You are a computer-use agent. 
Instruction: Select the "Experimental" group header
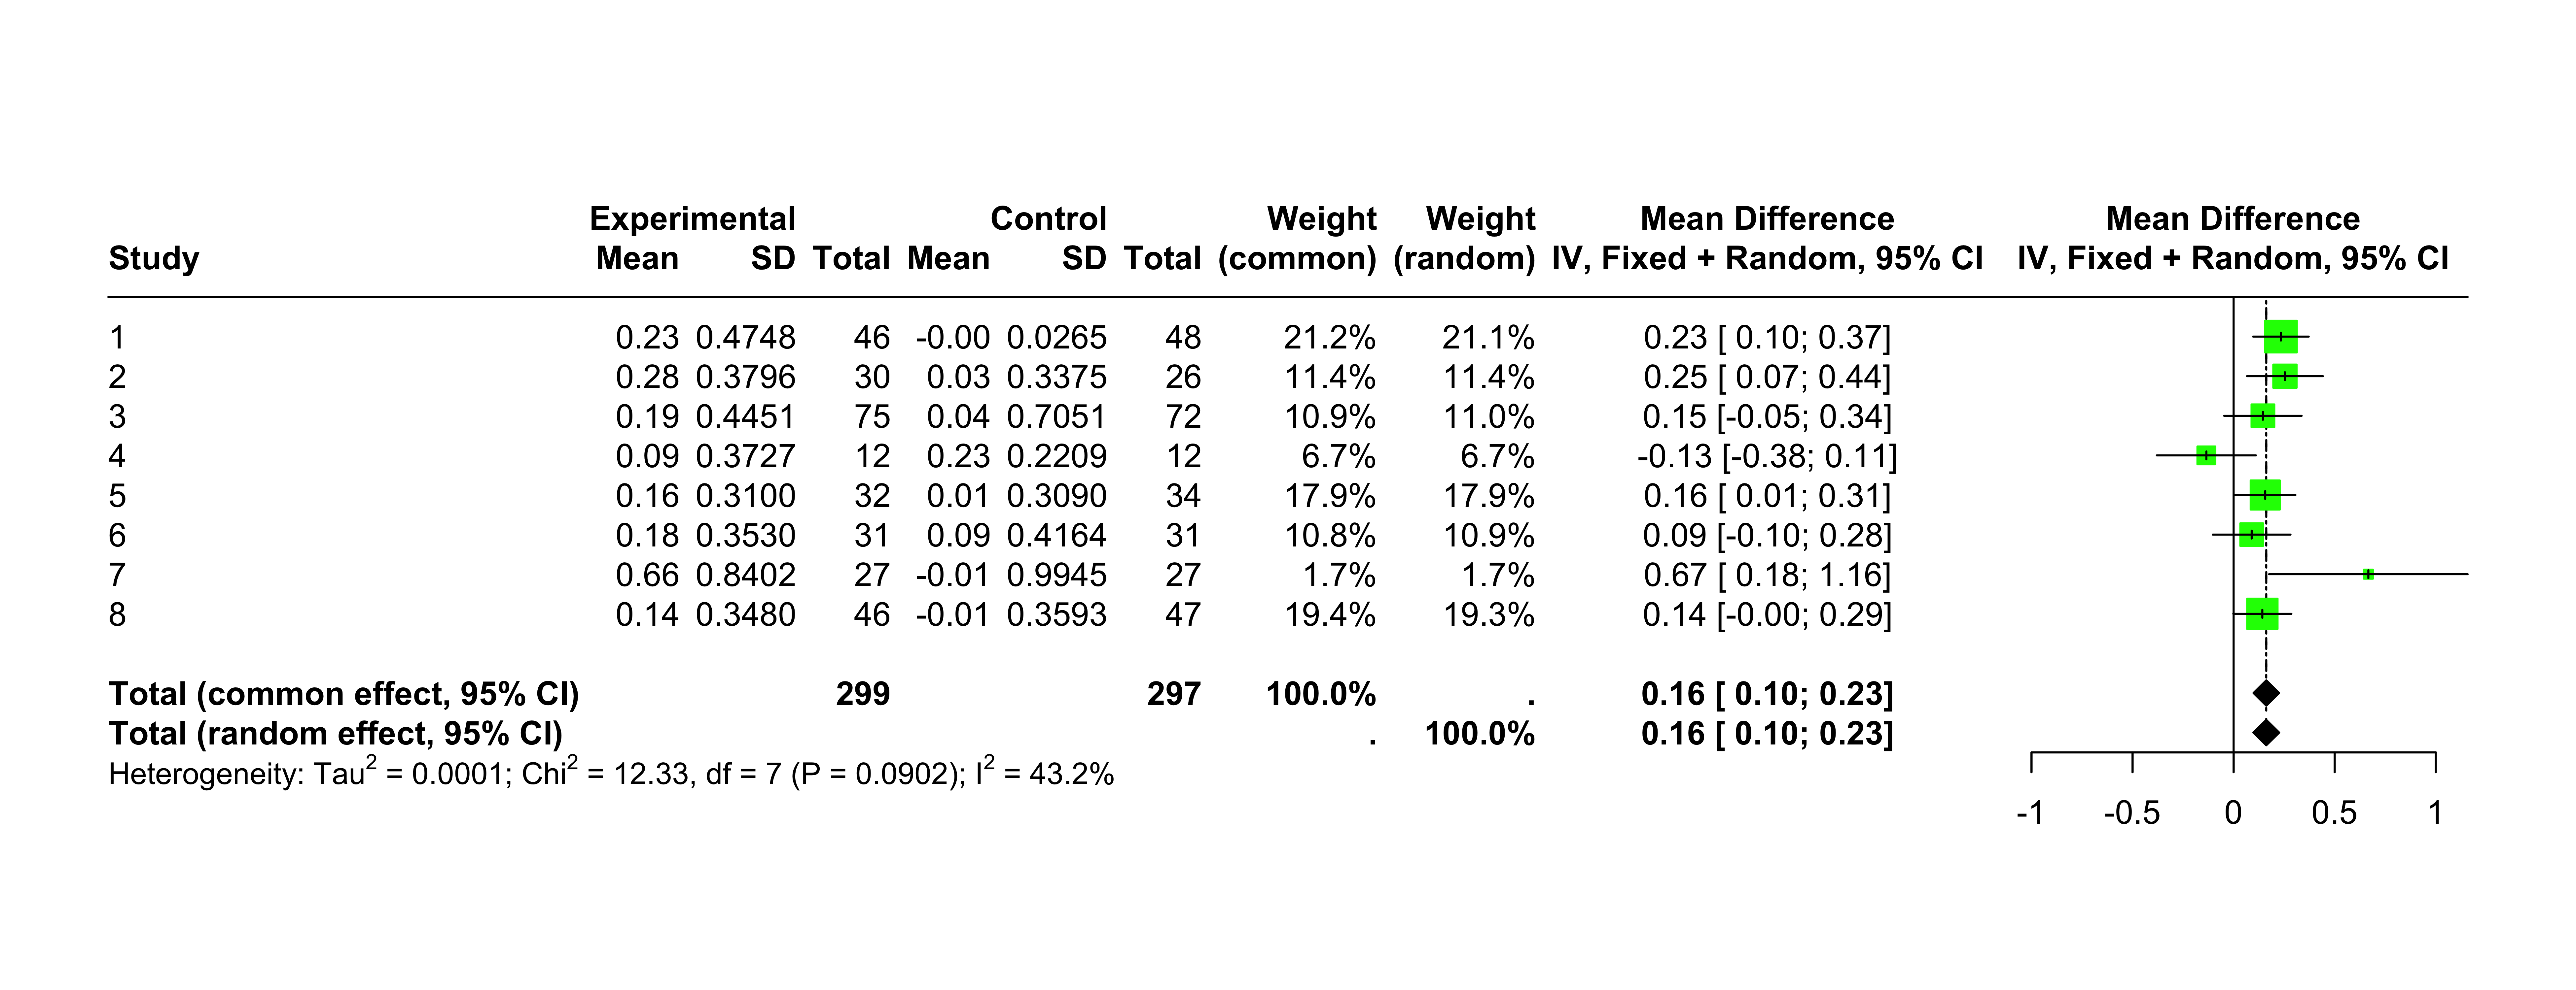(692, 219)
